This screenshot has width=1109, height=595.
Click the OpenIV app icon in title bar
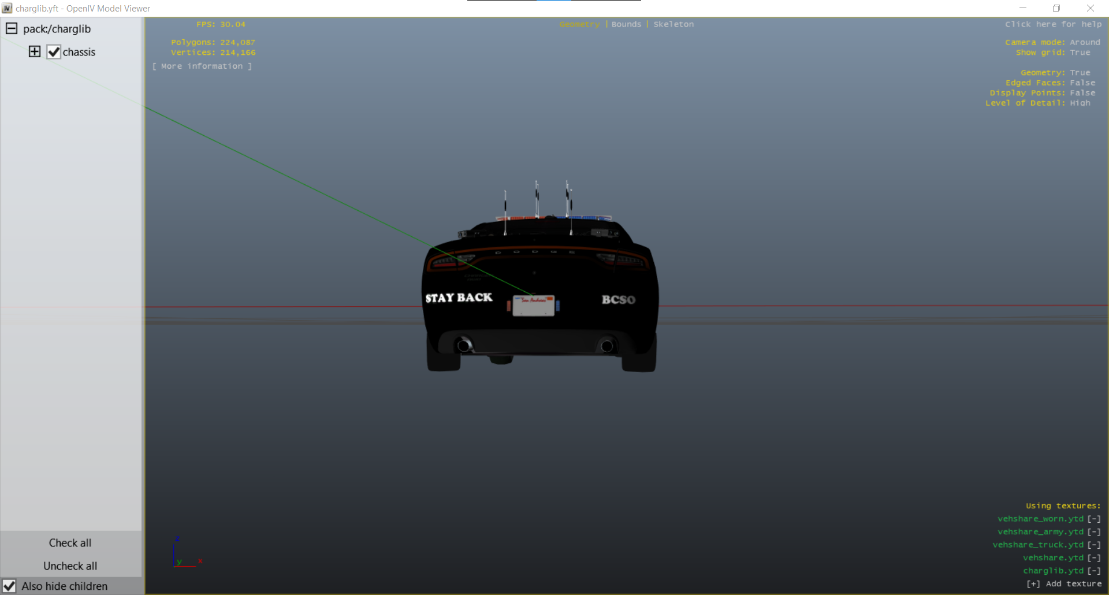coord(7,8)
